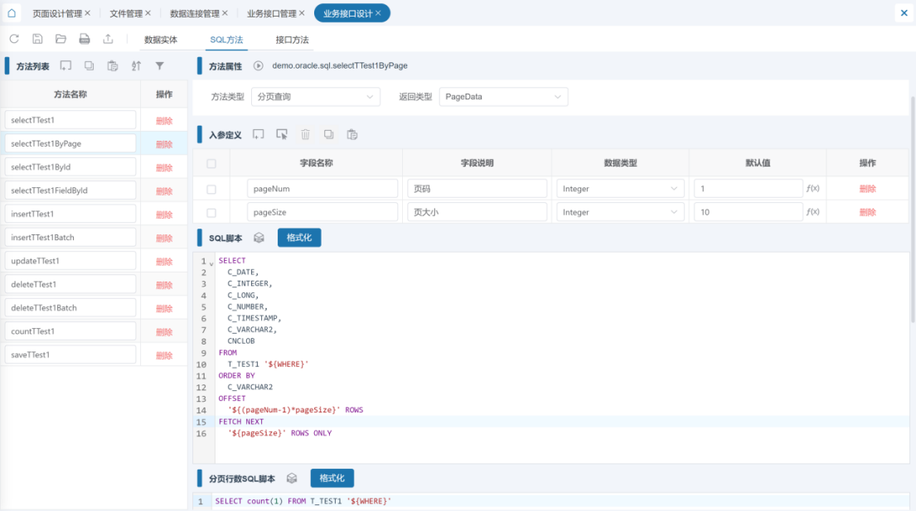
Task: Delete selected parameters trash icon
Action: 306,135
